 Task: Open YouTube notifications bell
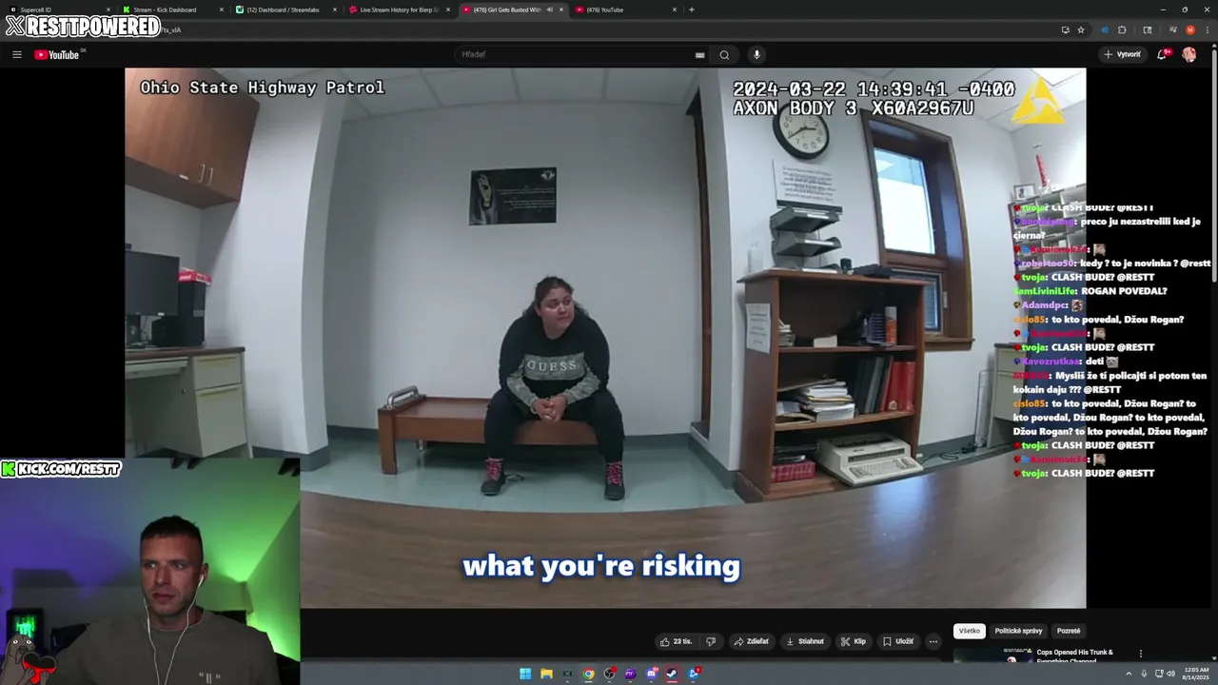[1162, 54]
